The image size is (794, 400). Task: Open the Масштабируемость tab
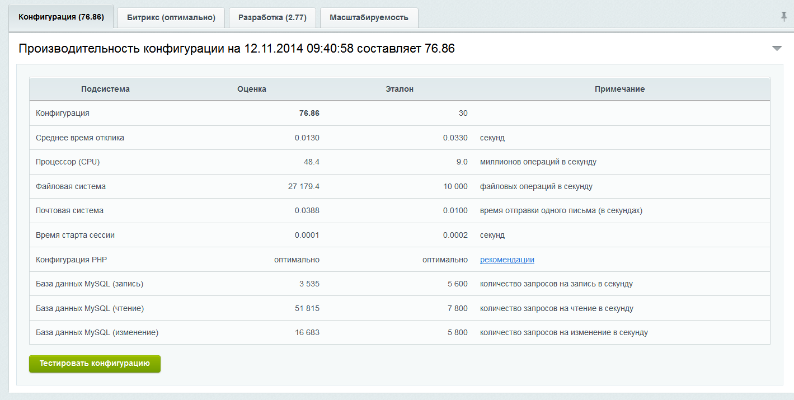point(369,17)
